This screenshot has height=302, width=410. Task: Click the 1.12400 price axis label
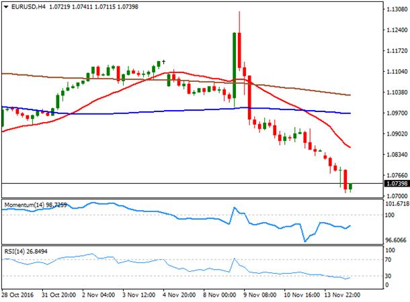[397, 30]
